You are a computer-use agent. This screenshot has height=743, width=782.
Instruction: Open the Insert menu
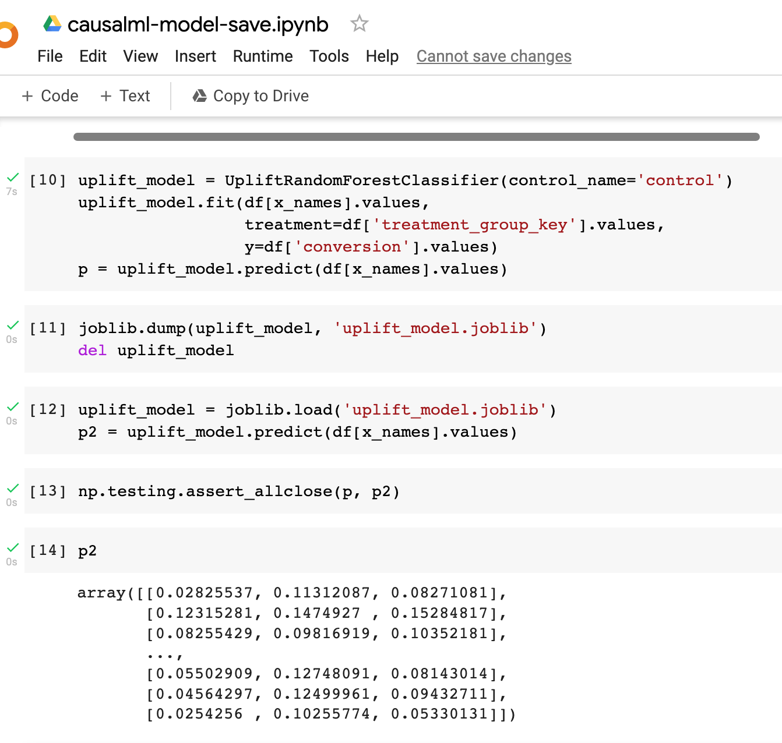pyautogui.click(x=195, y=56)
